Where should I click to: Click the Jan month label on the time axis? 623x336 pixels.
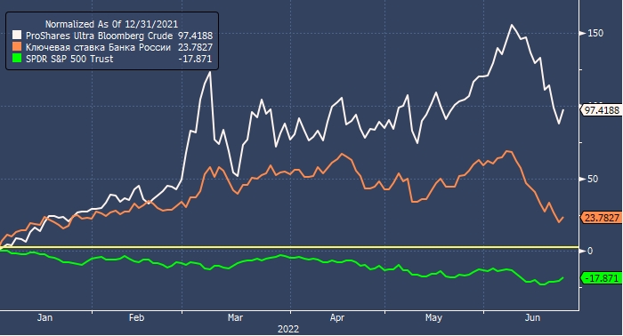click(44, 317)
